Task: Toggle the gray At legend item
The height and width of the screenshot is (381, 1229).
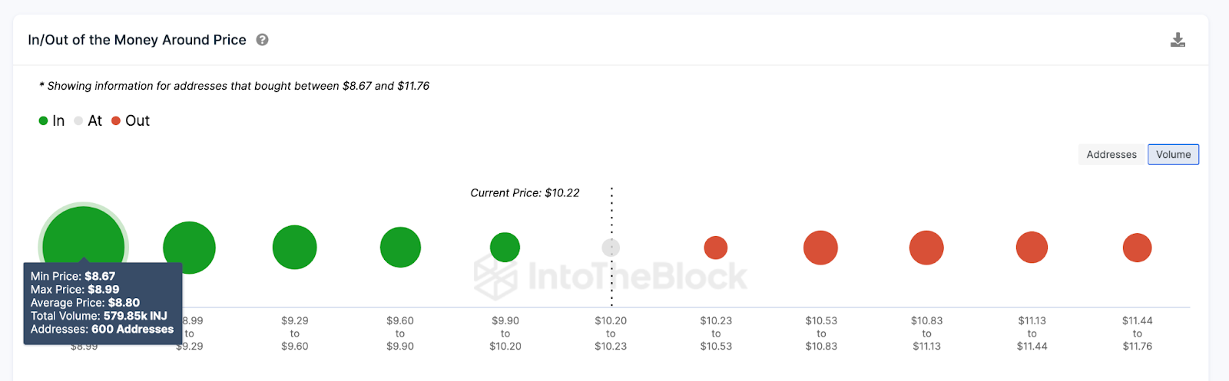Action: [x=88, y=121]
